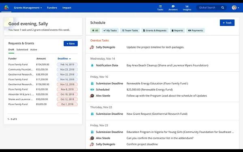Open Renewable Energy Education submission item
Image resolution: width=243 pixels, height=152 pixels.
157,83
